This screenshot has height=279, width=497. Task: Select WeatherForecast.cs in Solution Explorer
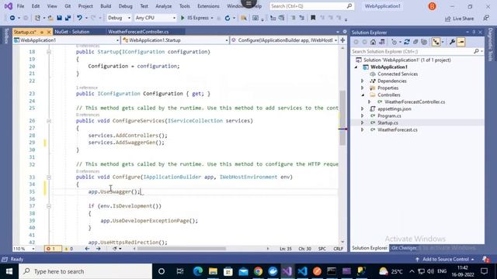coord(397,129)
